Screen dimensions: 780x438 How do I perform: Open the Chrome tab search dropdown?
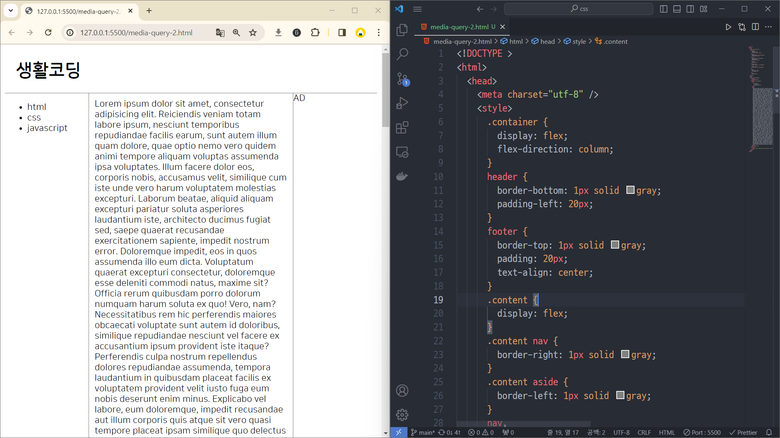click(11, 11)
